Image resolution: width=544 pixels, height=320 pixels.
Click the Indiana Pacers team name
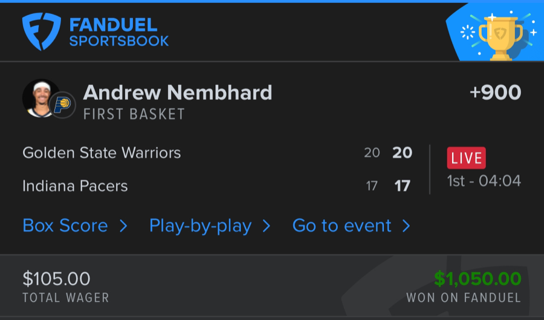point(75,185)
